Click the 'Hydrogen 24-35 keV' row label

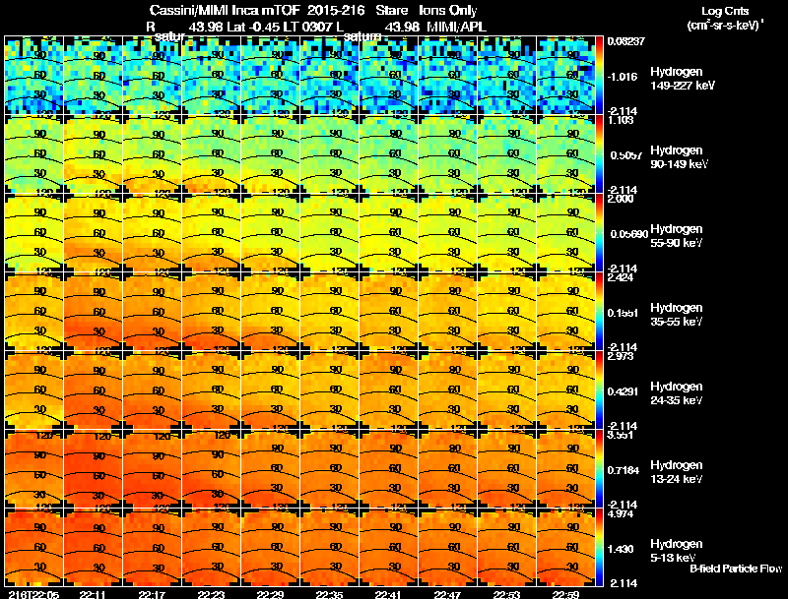(x=677, y=393)
